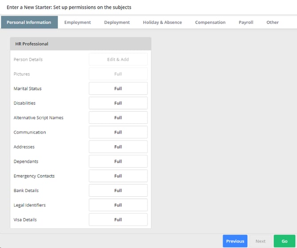The image size is (297, 248).
Task: Open Disabilities permission level dropdown
Action: [118, 103]
